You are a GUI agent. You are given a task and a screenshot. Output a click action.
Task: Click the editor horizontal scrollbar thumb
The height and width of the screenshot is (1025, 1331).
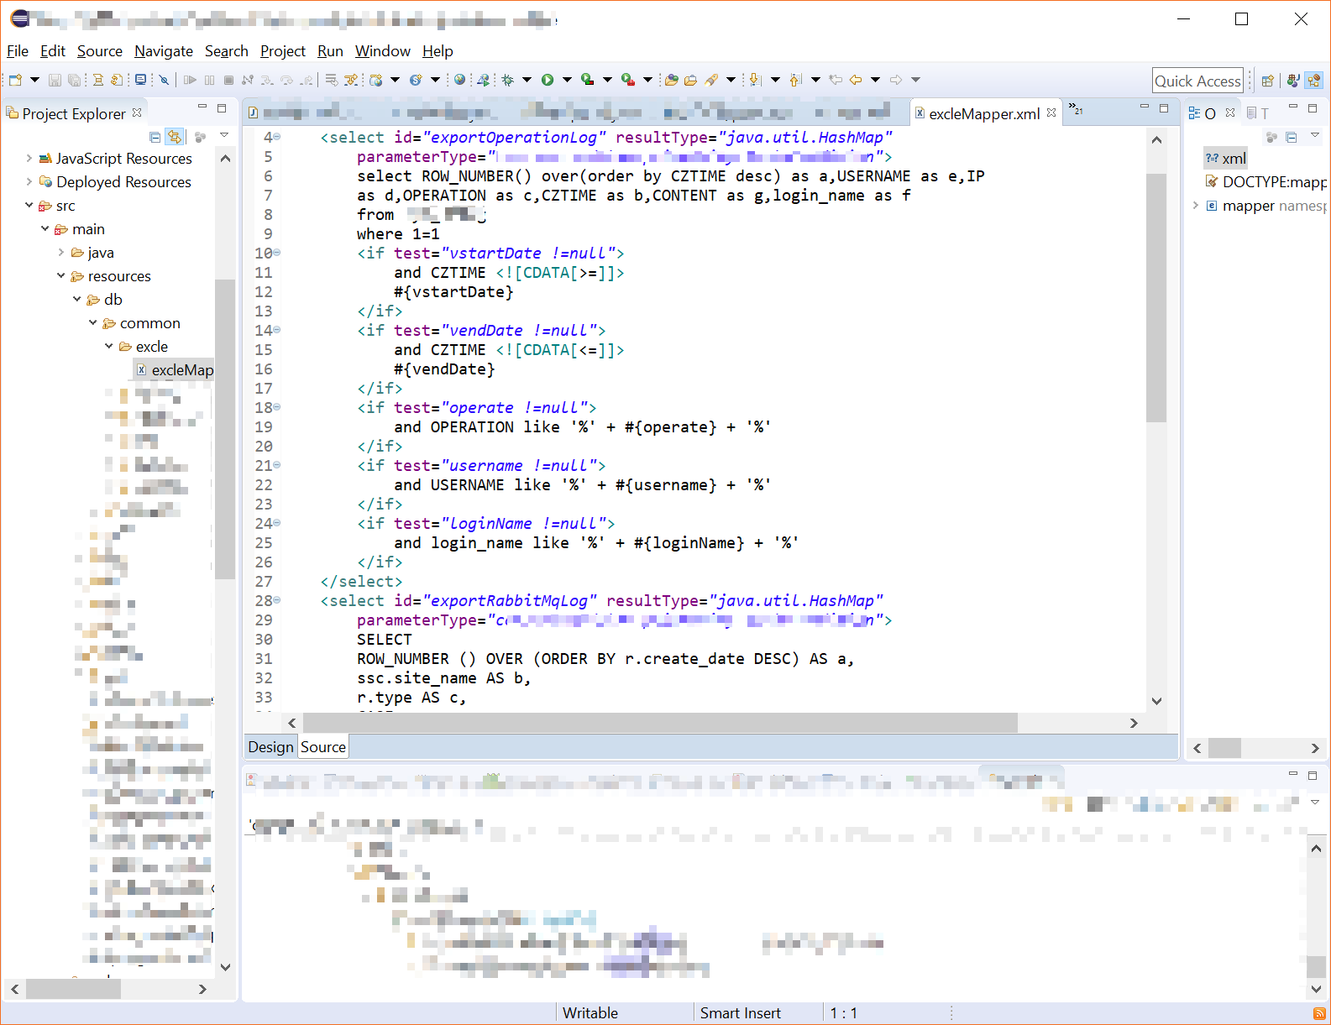(659, 723)
